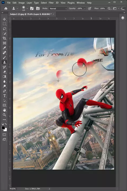Open the brush preset picker dropdown

tap(27, 8)
